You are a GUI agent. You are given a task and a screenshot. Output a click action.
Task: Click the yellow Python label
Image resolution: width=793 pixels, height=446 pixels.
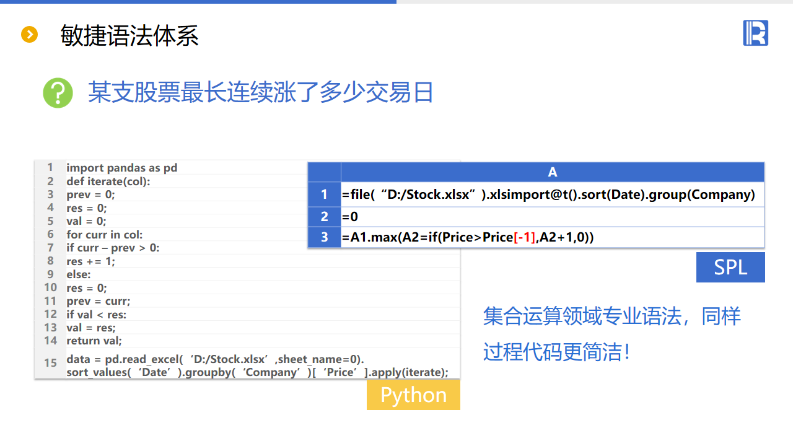[413, 395]
